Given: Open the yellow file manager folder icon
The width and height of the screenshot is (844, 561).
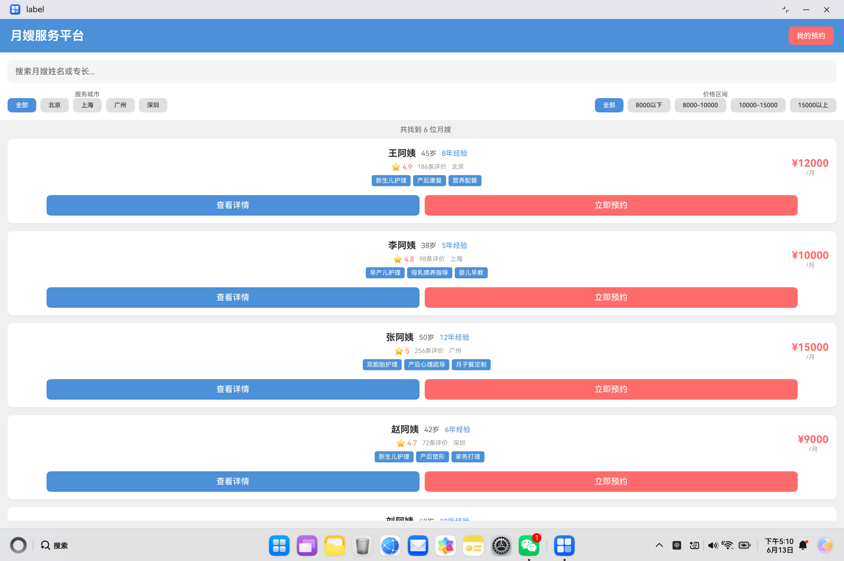Looking at the screenshot, I should coord(334,546).
